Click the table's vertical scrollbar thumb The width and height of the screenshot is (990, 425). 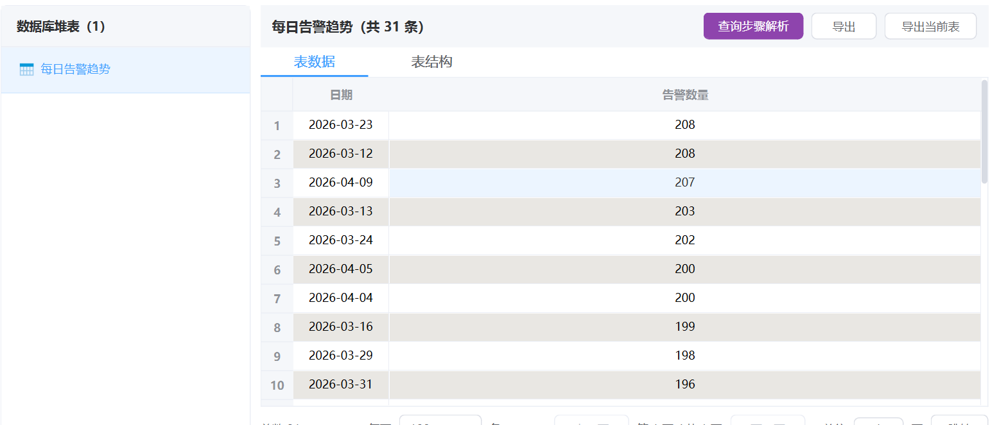(x=985, y=131)
